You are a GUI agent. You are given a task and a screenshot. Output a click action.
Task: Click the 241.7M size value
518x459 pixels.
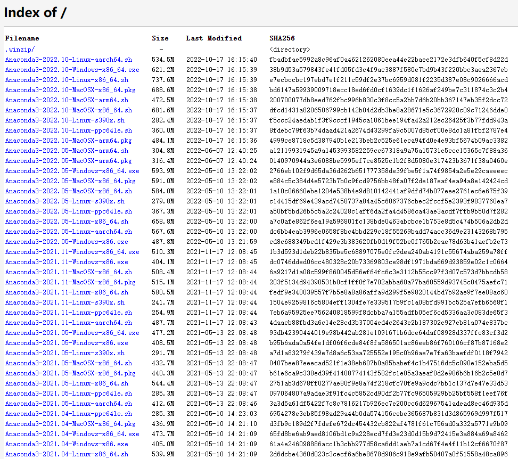tap(163, 302)
